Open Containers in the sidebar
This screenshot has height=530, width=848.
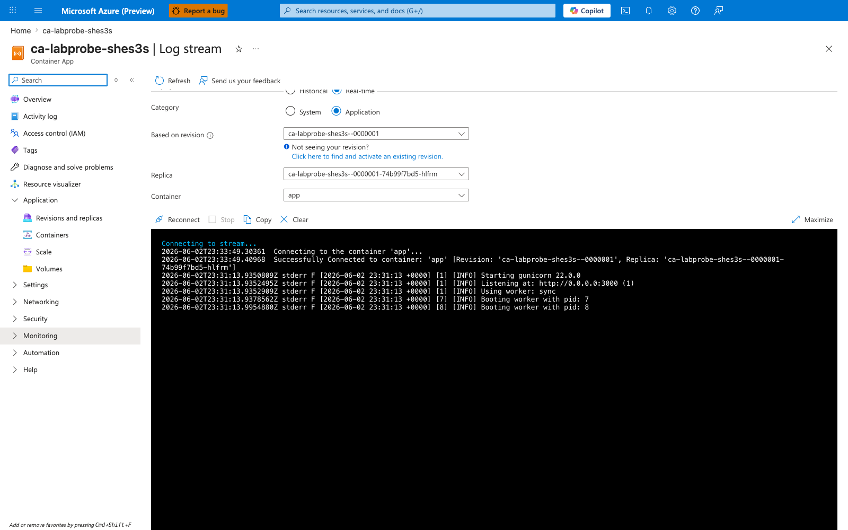point(52,235)
